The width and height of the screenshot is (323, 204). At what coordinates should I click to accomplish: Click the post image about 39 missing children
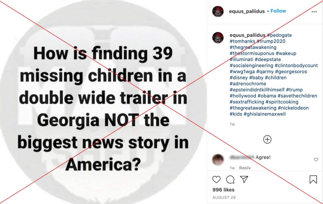[103, 102]
